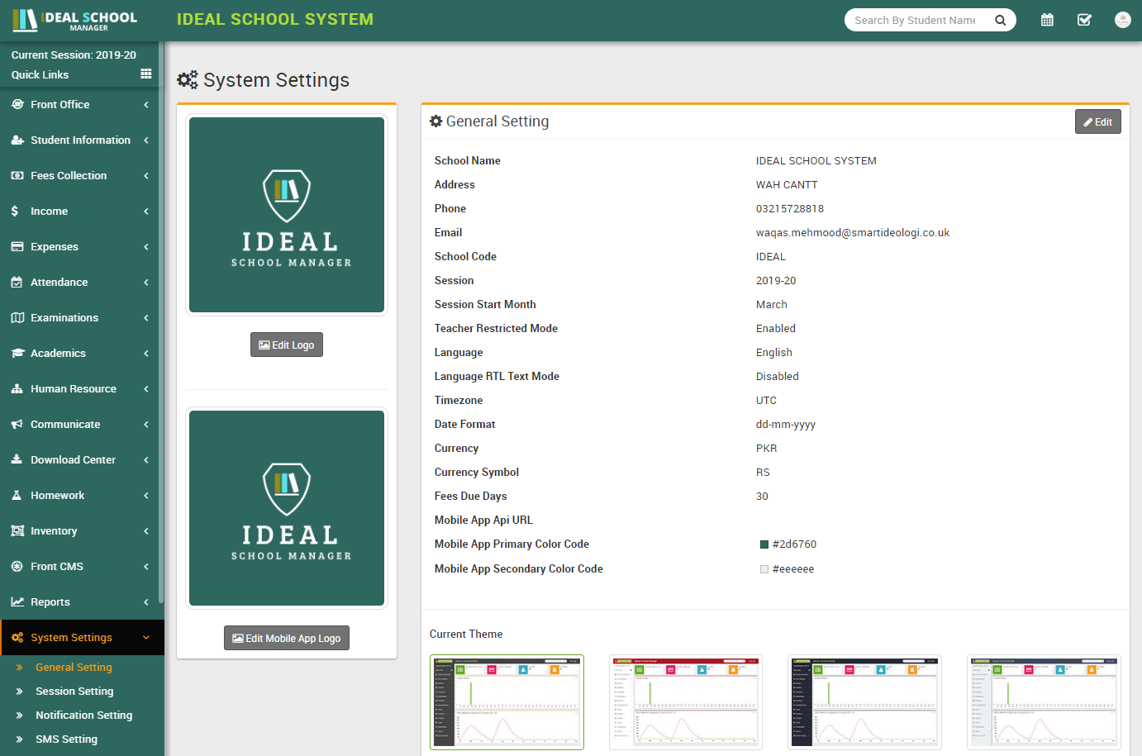
Task: Click the Edit Mobile App Logo button
Action: [287, 638]
